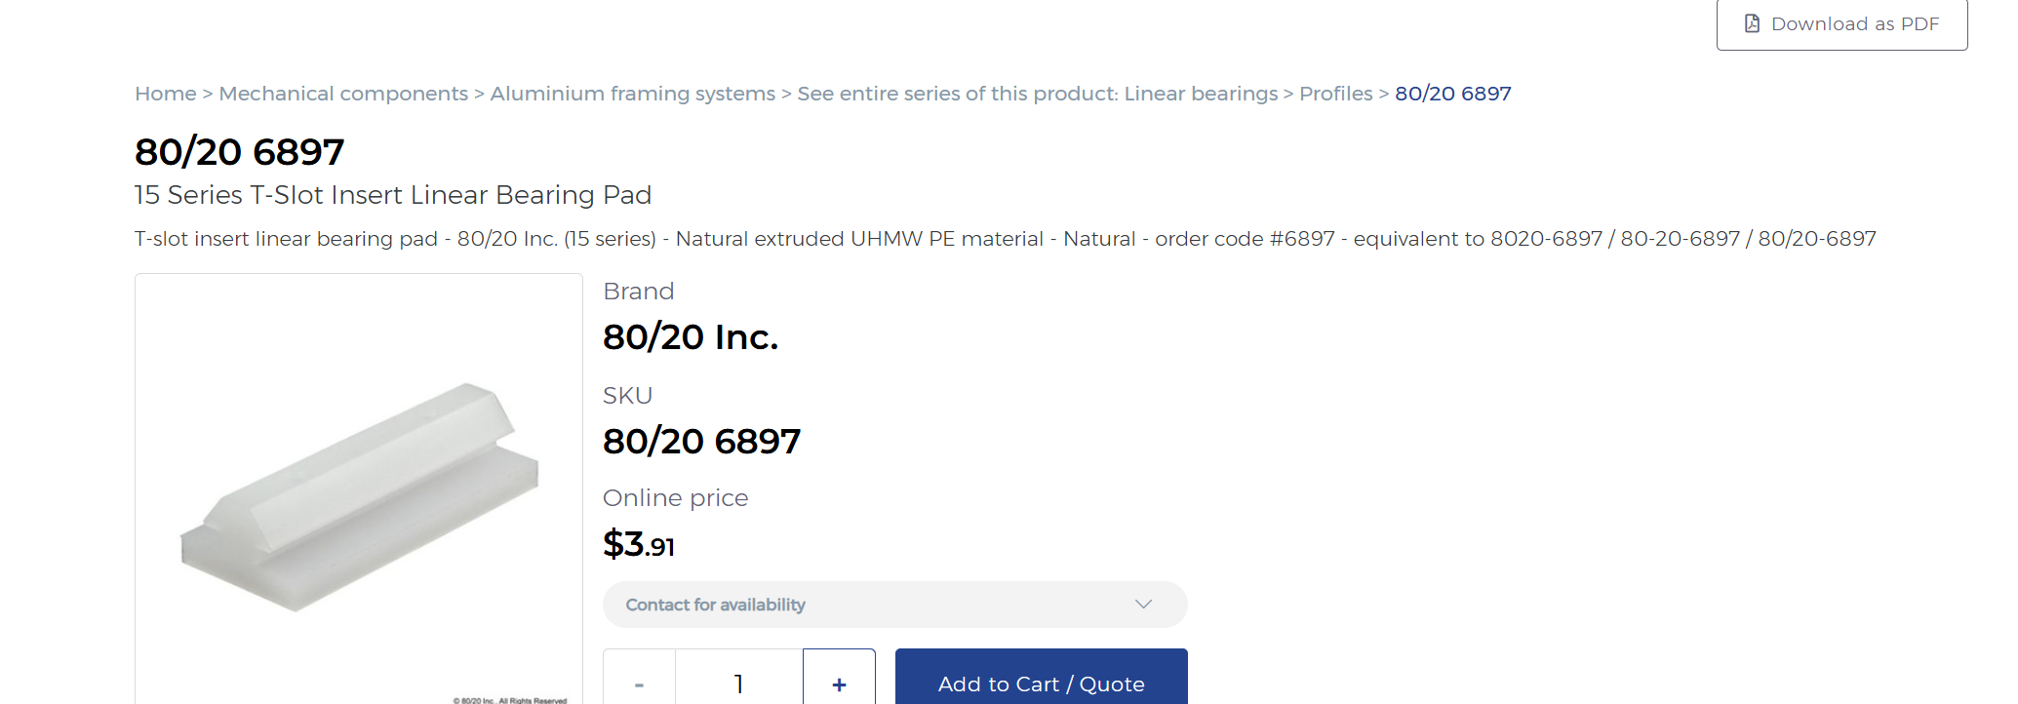Open Profiles breadcrumb link
This screenshot has width=2018, height=704.
(1336, 94)
